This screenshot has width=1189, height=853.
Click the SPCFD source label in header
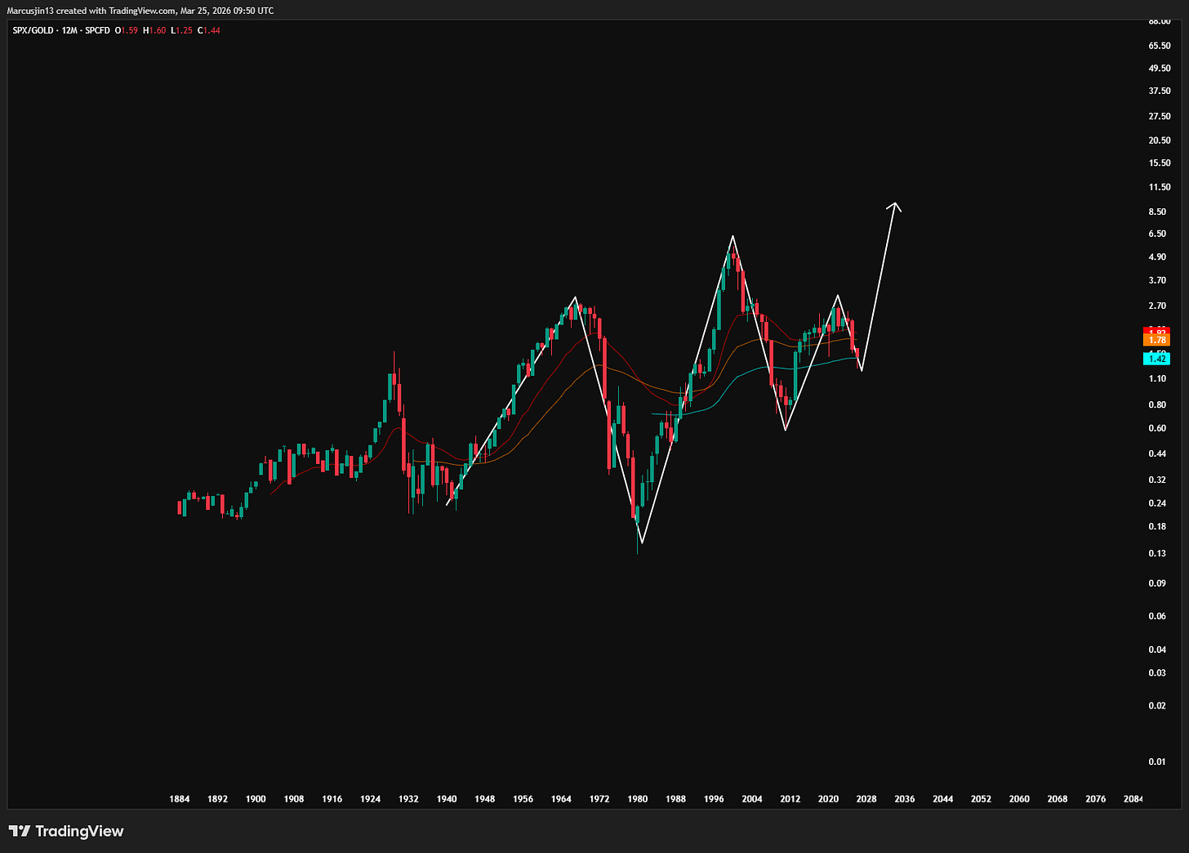coord(97,30)
